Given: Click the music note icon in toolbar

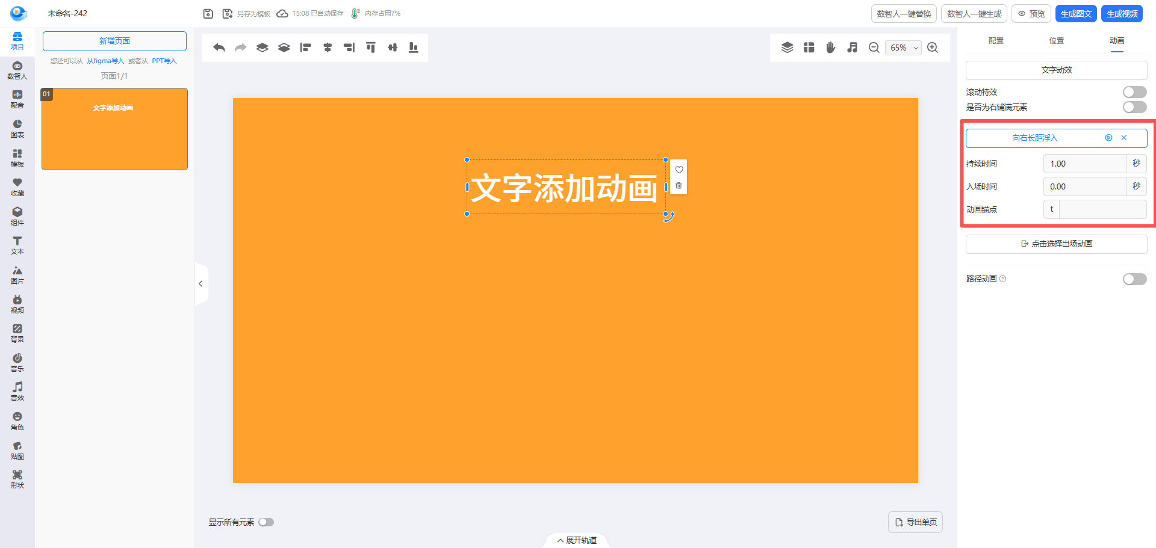Looking at the screenshot, I should coord(852,48).
